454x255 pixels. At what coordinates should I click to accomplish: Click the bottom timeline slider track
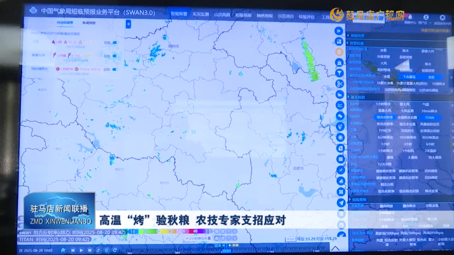pyautogui.click(x=227, y=250)
